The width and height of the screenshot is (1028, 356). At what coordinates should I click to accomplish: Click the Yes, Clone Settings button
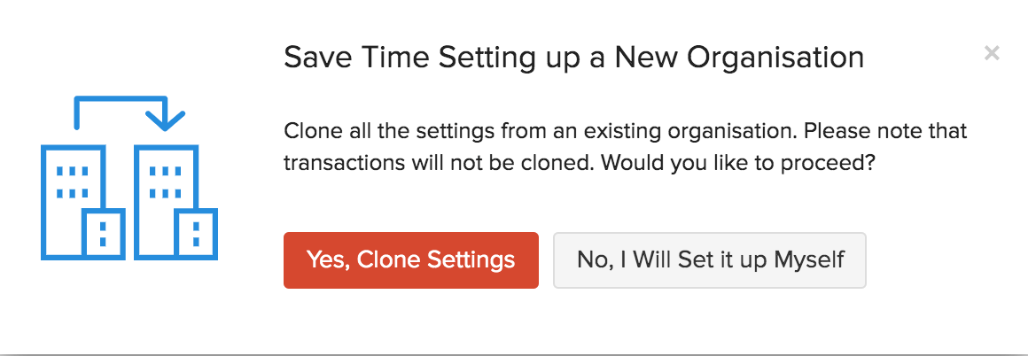(x=410, y=260)
